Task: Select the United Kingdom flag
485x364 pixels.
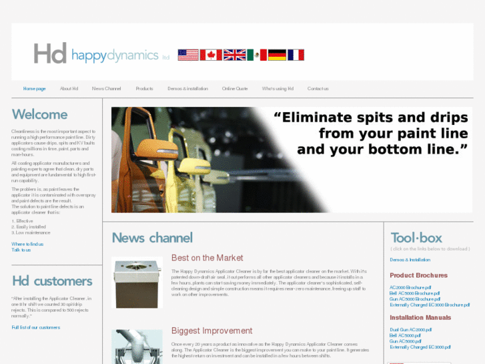Action: [x=234, y=55]
